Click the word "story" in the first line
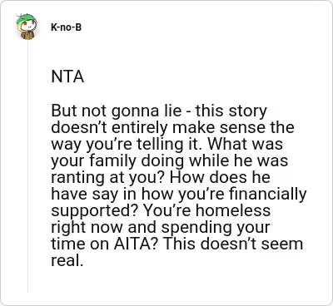This screenshot has width=333, height=306. point(247,111)
